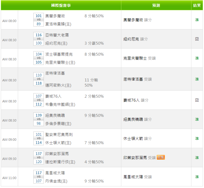Select team 紐約尼克(主) in the matchup column

pos(56,43)
